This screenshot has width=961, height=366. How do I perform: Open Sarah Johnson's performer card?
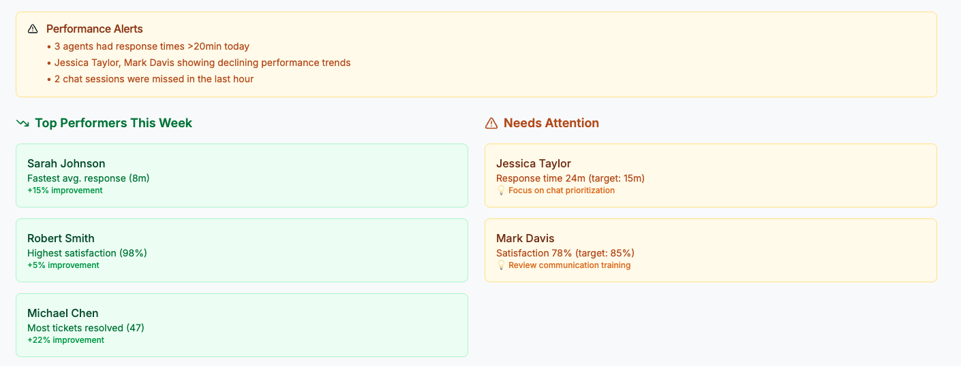pos(242,176)
